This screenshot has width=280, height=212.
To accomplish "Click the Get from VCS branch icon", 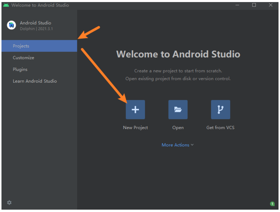I will click(220, 110).
